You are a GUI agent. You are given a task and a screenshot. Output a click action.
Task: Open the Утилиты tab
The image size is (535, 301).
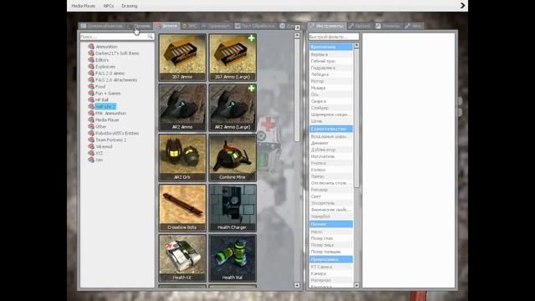click(388, 26)
